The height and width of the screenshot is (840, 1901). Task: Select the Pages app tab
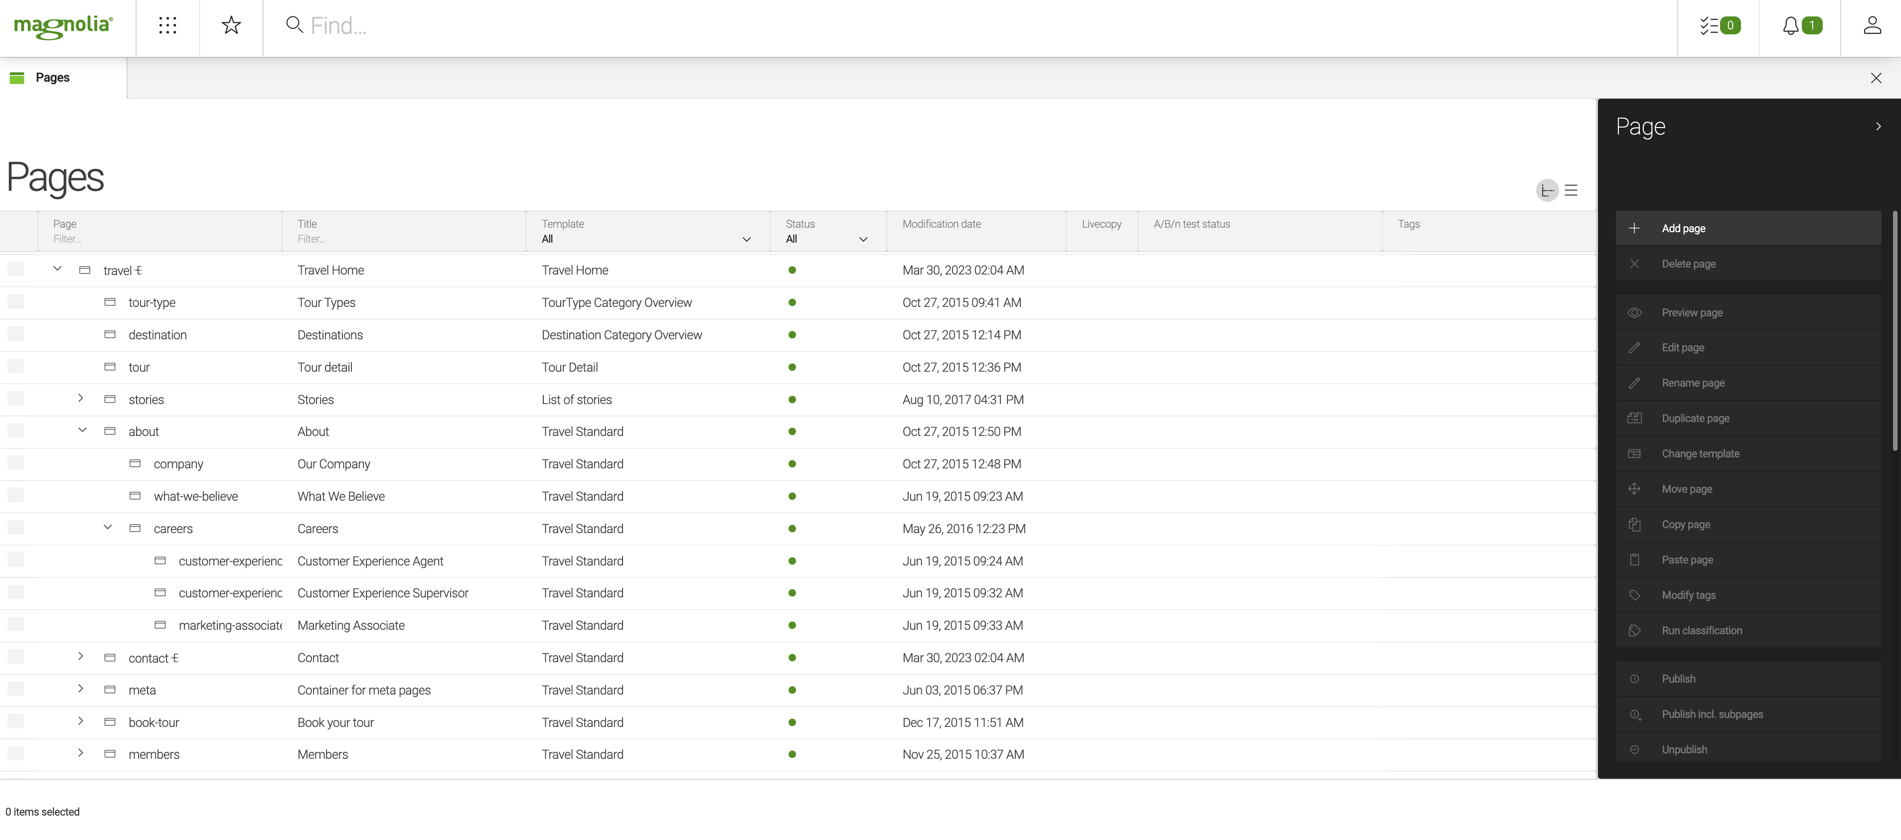(63, 77)
